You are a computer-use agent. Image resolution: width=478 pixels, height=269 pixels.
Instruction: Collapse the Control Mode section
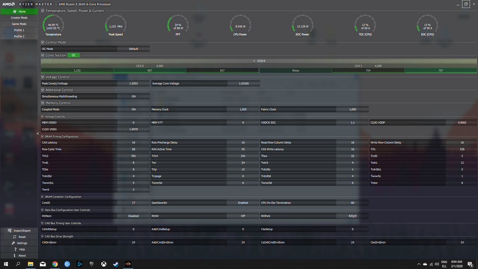(43, 42)
